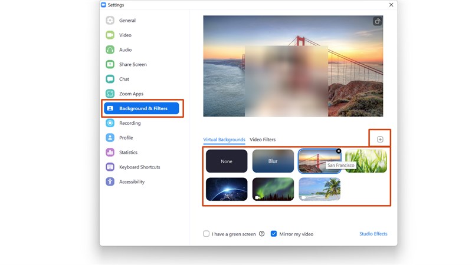Open the Chat settings label
This screenshot has height=265, width=472.
[124, 79]
